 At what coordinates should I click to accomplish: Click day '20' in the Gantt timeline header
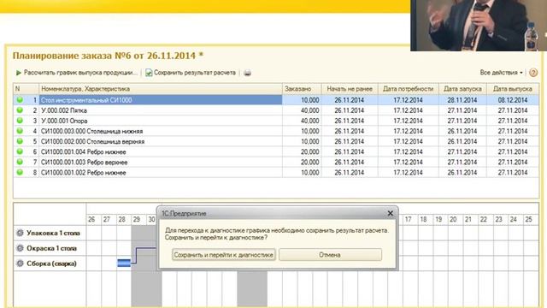(x=453, y=219)
